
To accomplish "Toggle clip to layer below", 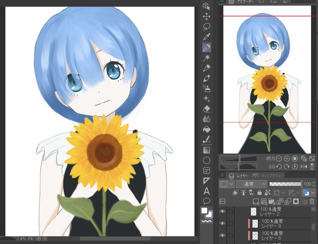I will [x=235, y=192].
